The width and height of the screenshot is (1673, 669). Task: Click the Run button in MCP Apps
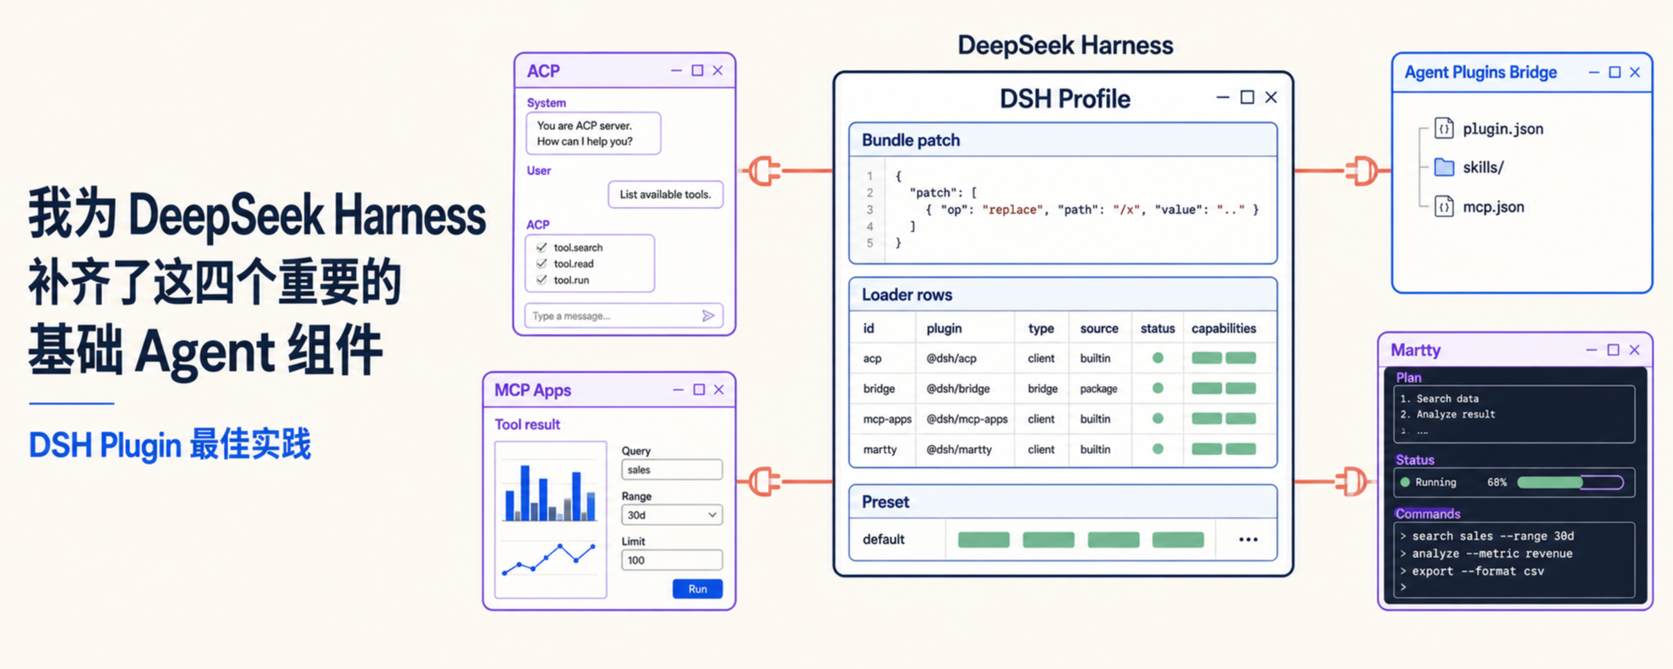[697, 589]
